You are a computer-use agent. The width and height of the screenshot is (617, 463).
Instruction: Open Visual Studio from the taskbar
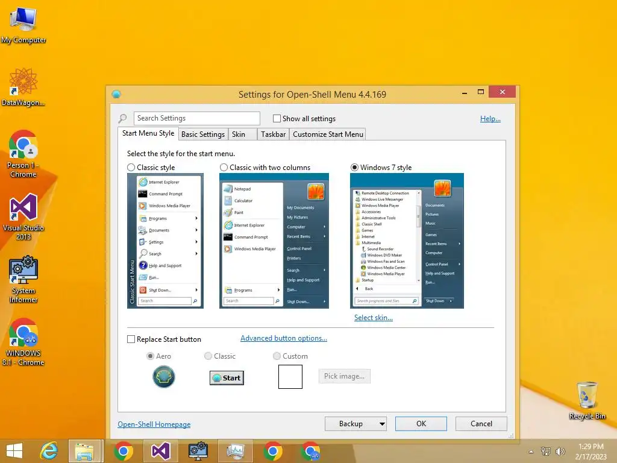pyautogui.click(x=161, y=451)
